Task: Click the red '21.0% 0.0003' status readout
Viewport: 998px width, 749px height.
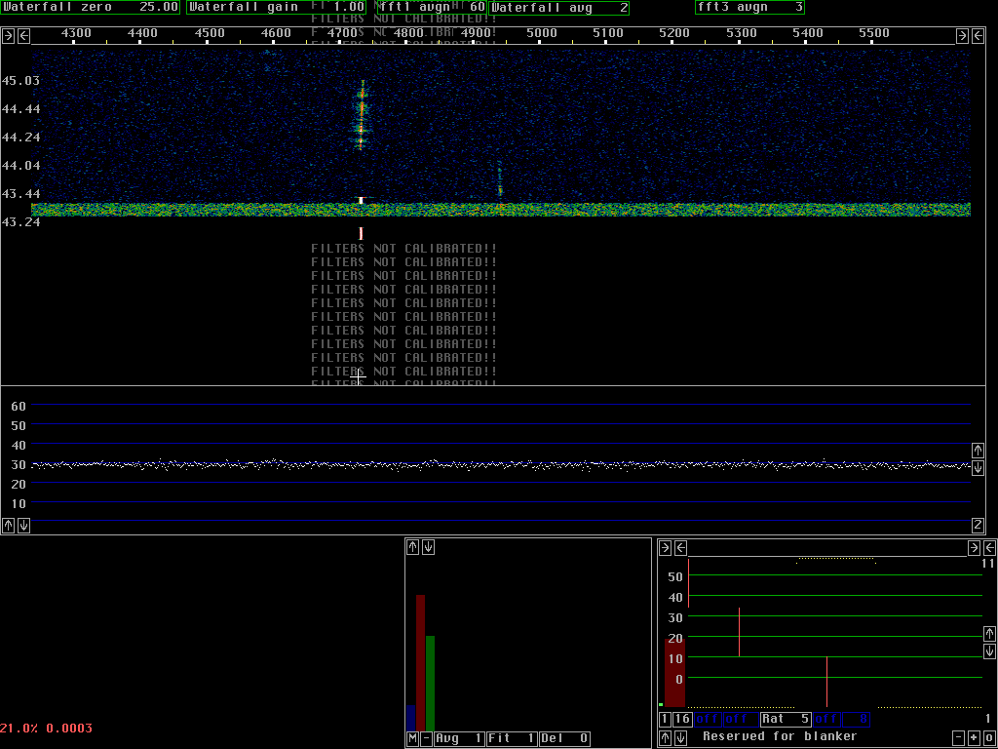Action: tap(46, 728)
